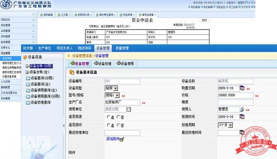
Task: Switch to 生产单位 top tab
Action: click(45, 48)
